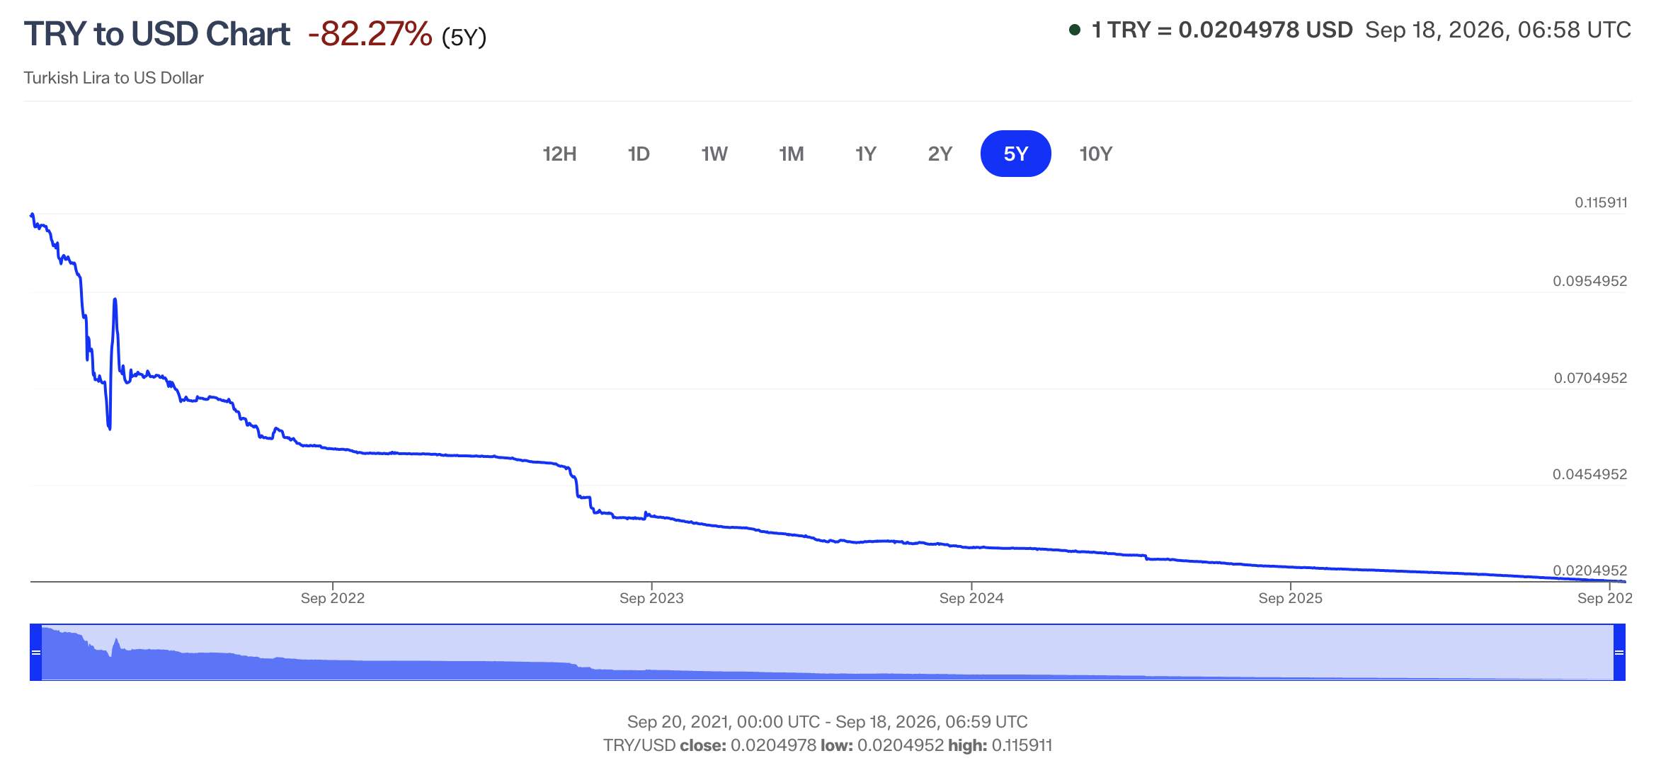This screenshot has width=1661, height=780.
Task: Switch to 2Y chart view
Action: click(940, 154)
